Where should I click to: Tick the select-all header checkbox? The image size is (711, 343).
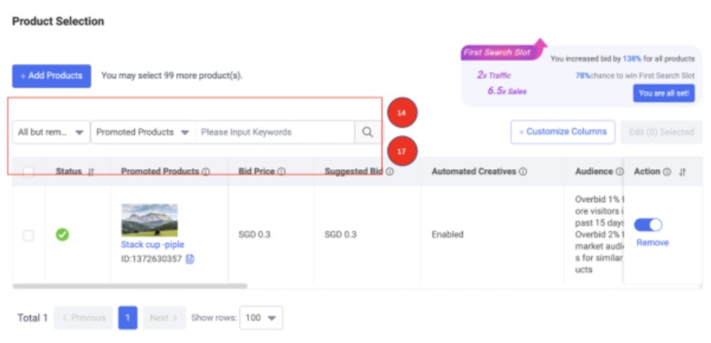click(x=29, y=172)
